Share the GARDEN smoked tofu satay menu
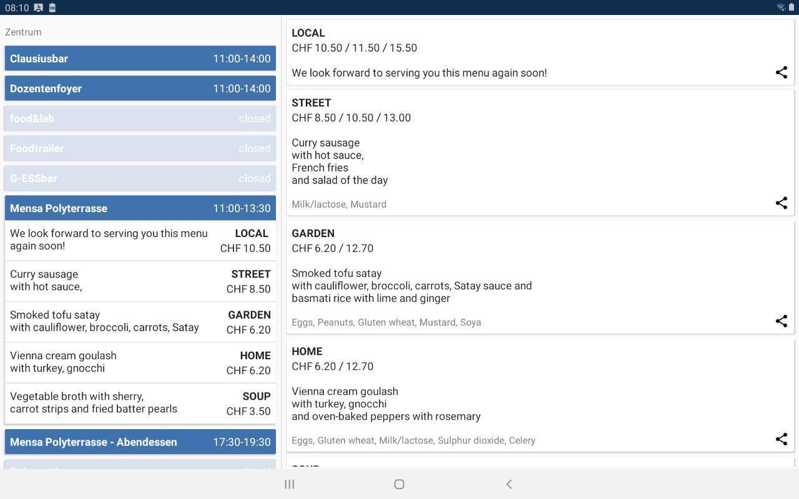799x499 pixels. coord(781,321)
